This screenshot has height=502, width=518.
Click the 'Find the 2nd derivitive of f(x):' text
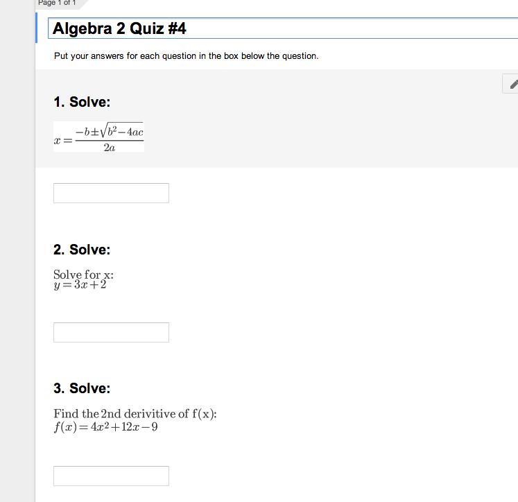135,413
